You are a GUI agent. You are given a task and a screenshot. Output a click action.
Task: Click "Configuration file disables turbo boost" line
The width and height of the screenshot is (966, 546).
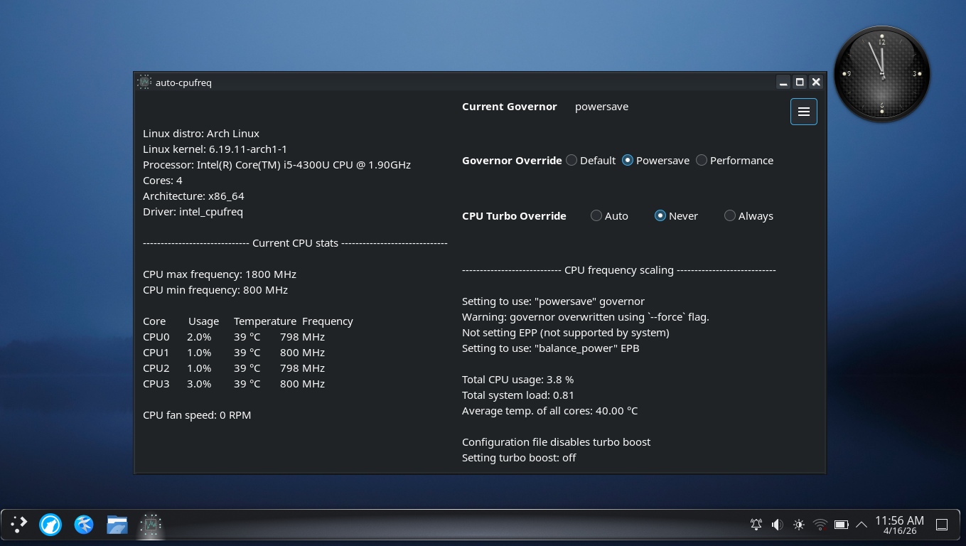557,442
